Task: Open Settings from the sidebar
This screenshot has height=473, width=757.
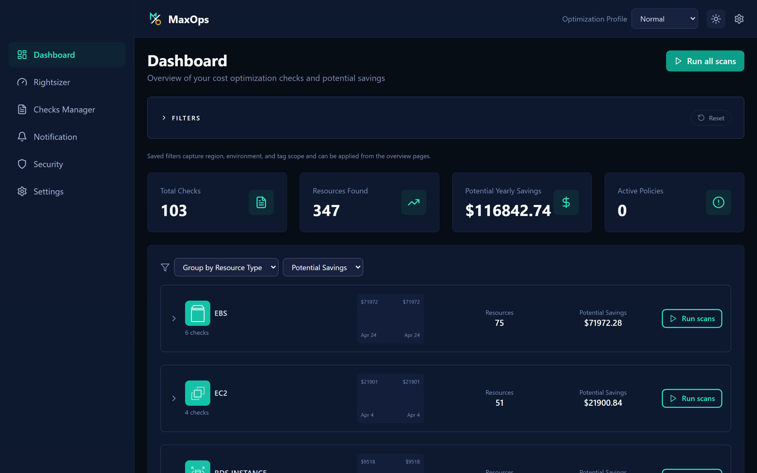Action: point(67,192)
